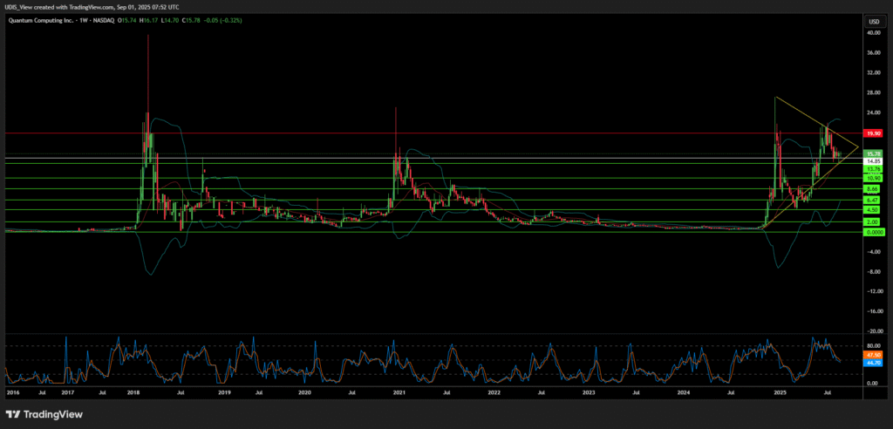Click the Quantum Computing Inc. symbol title
The height and width of the screenshot is (429, 893).
(x=37, y=20)
